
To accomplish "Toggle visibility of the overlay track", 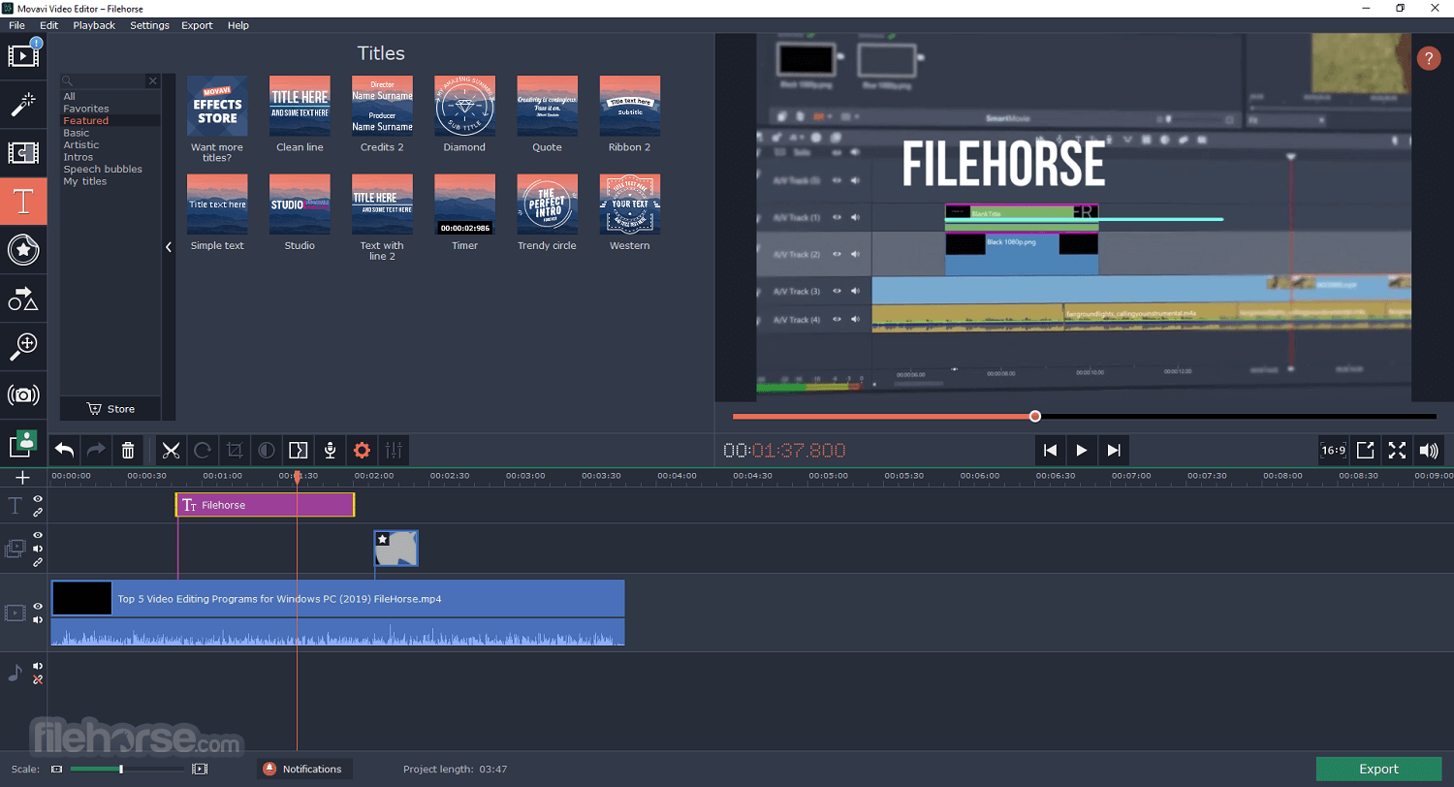I will 38,535.
